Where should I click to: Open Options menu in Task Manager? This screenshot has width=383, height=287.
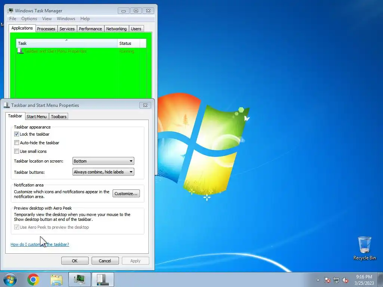click(x=29, y=19)
